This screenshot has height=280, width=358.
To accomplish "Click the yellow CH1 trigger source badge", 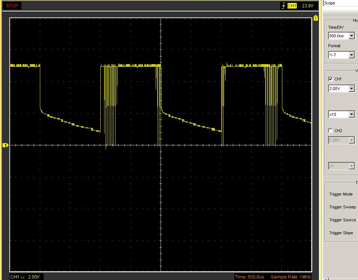I will 292,6.
